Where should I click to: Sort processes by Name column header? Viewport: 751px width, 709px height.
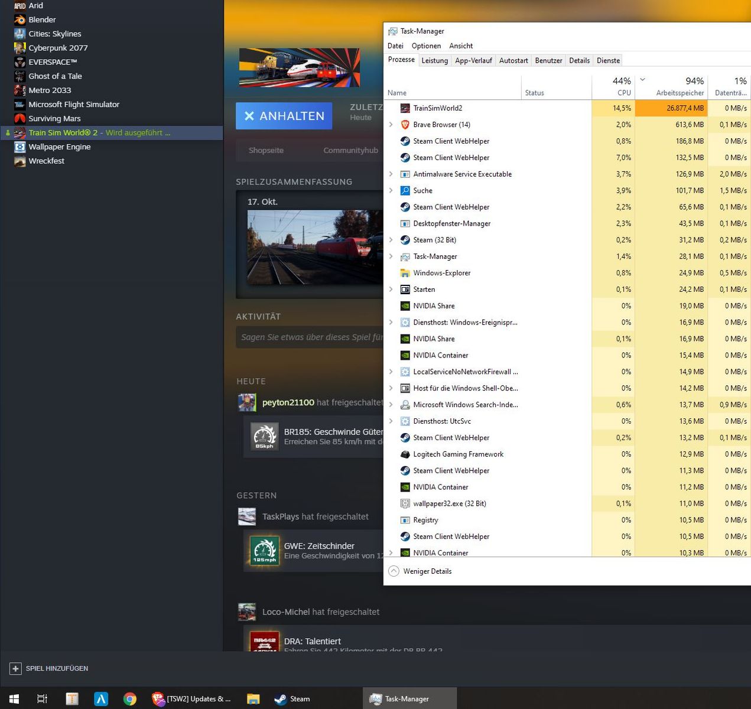[x=452, y=86]
